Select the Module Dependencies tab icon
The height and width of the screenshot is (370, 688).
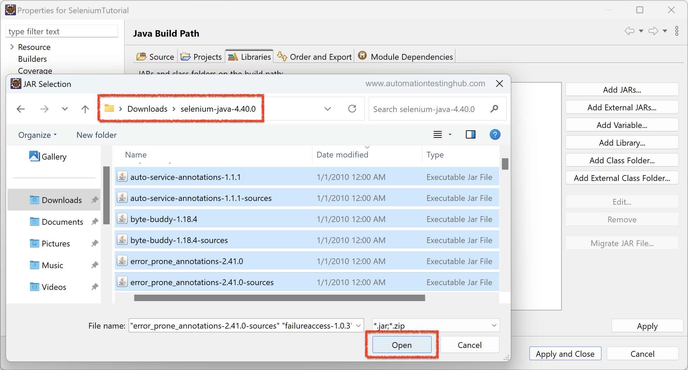tap(362, 56)
